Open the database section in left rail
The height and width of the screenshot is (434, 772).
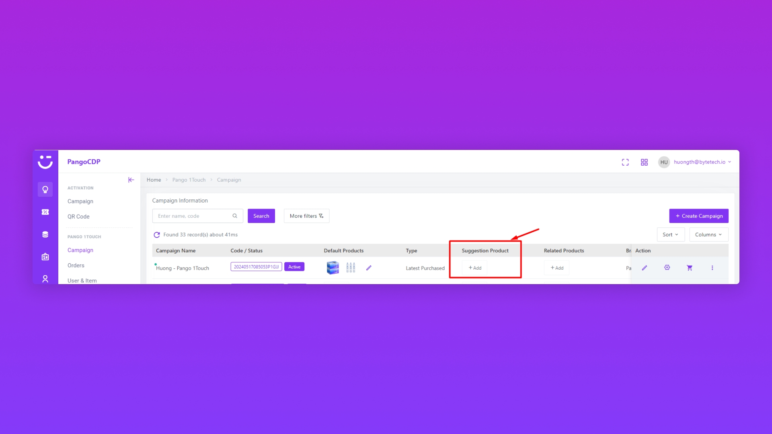coord(45,235)
